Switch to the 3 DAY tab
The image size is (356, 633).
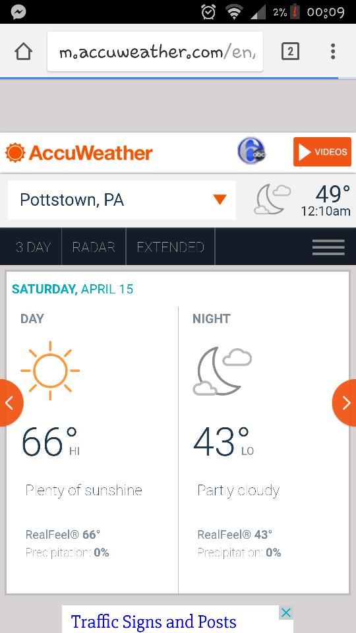click(x=33, y=247)
